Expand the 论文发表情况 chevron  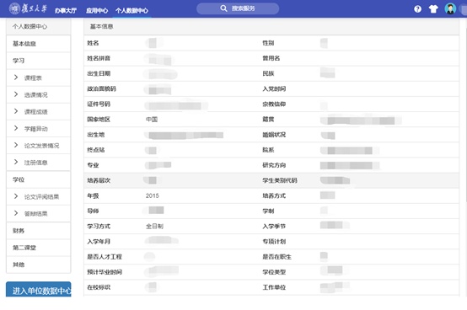(16, 145)
